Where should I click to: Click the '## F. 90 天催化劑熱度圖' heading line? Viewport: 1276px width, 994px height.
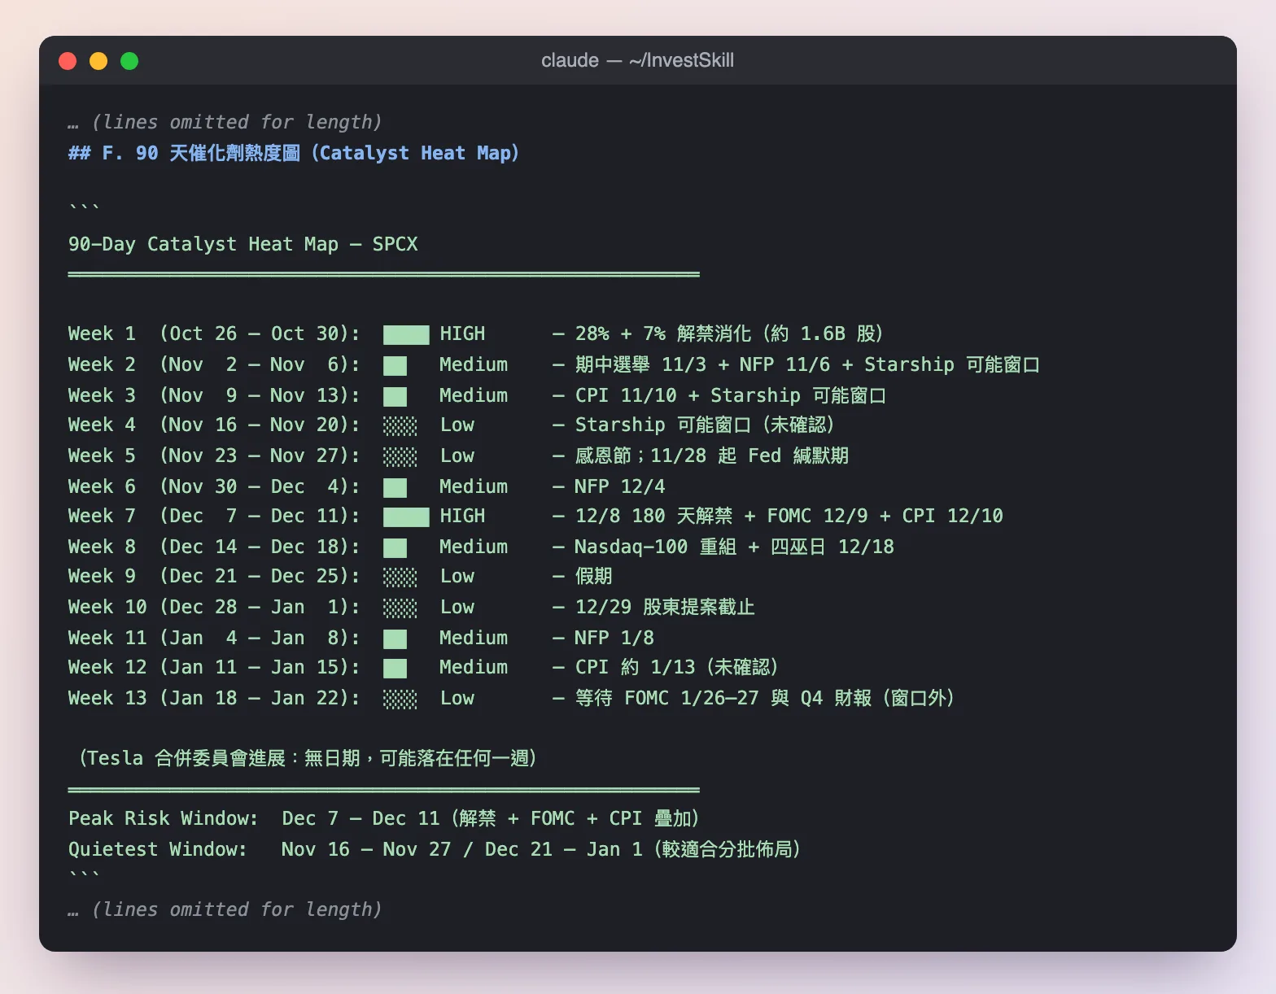point(294,153)
